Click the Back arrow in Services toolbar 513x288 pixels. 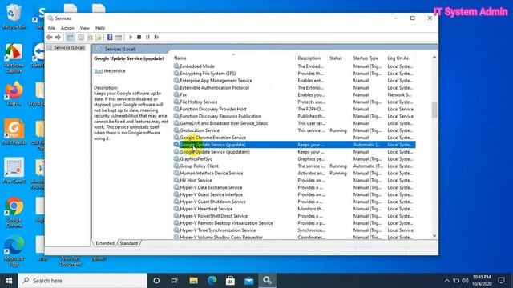click(50, 38)
